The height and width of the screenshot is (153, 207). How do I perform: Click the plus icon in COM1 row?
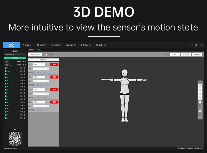(23, 62)
